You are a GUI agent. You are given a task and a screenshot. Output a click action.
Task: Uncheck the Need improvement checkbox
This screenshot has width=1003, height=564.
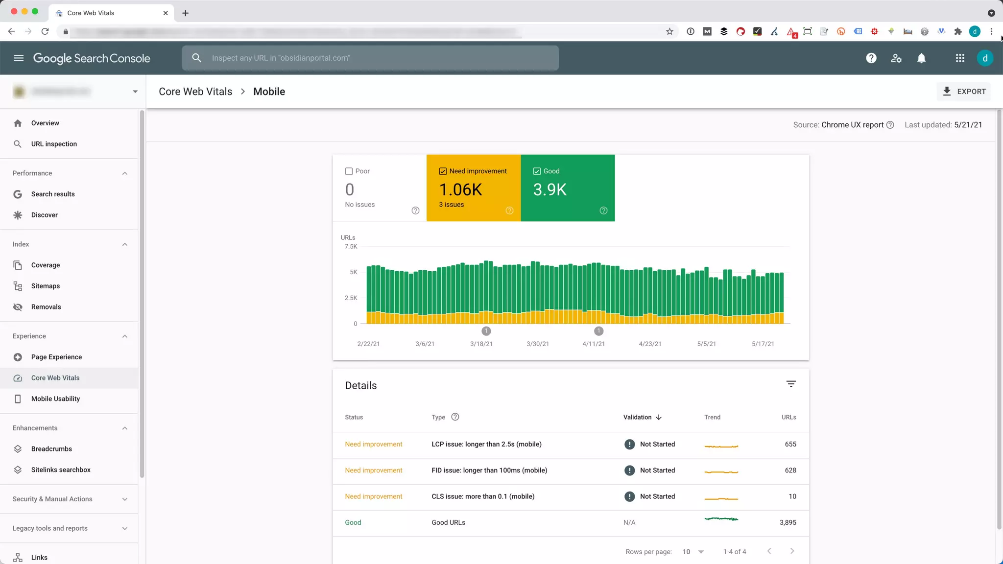click(x=443, y=171)
